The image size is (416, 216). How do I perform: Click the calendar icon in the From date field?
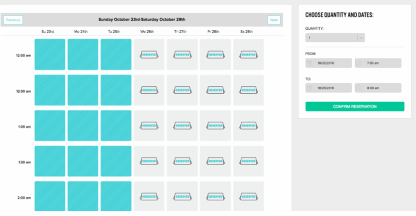pyautogui.click(x=310, y=63)
